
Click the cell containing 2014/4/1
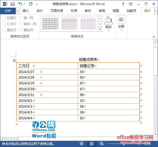click(47, 100)
